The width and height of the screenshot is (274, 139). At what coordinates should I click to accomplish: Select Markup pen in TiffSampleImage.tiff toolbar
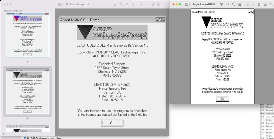[142, 4]
